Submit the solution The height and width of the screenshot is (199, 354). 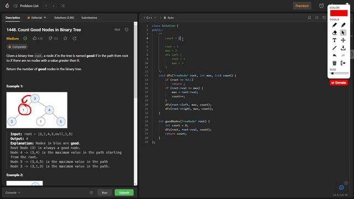click(124, 192)
